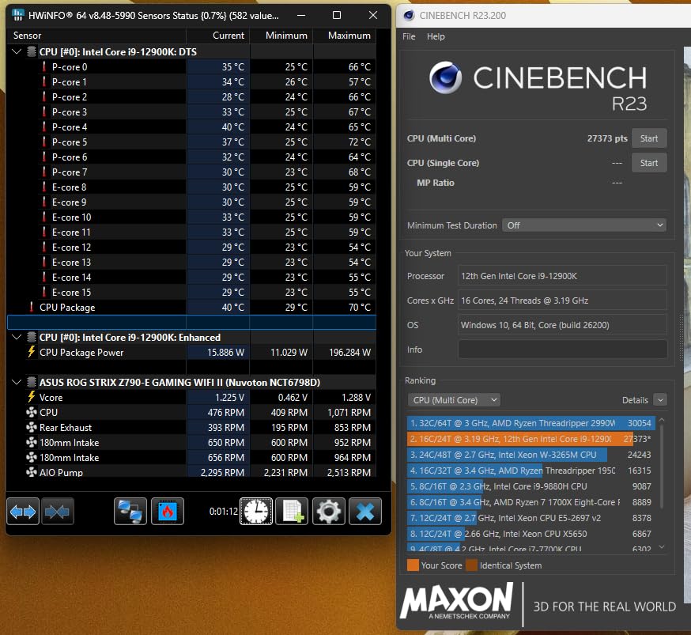Screen dimensions: 691x635
Task: Open the remote network monitor icon in HWiNFO
Action: coord(130,511)
